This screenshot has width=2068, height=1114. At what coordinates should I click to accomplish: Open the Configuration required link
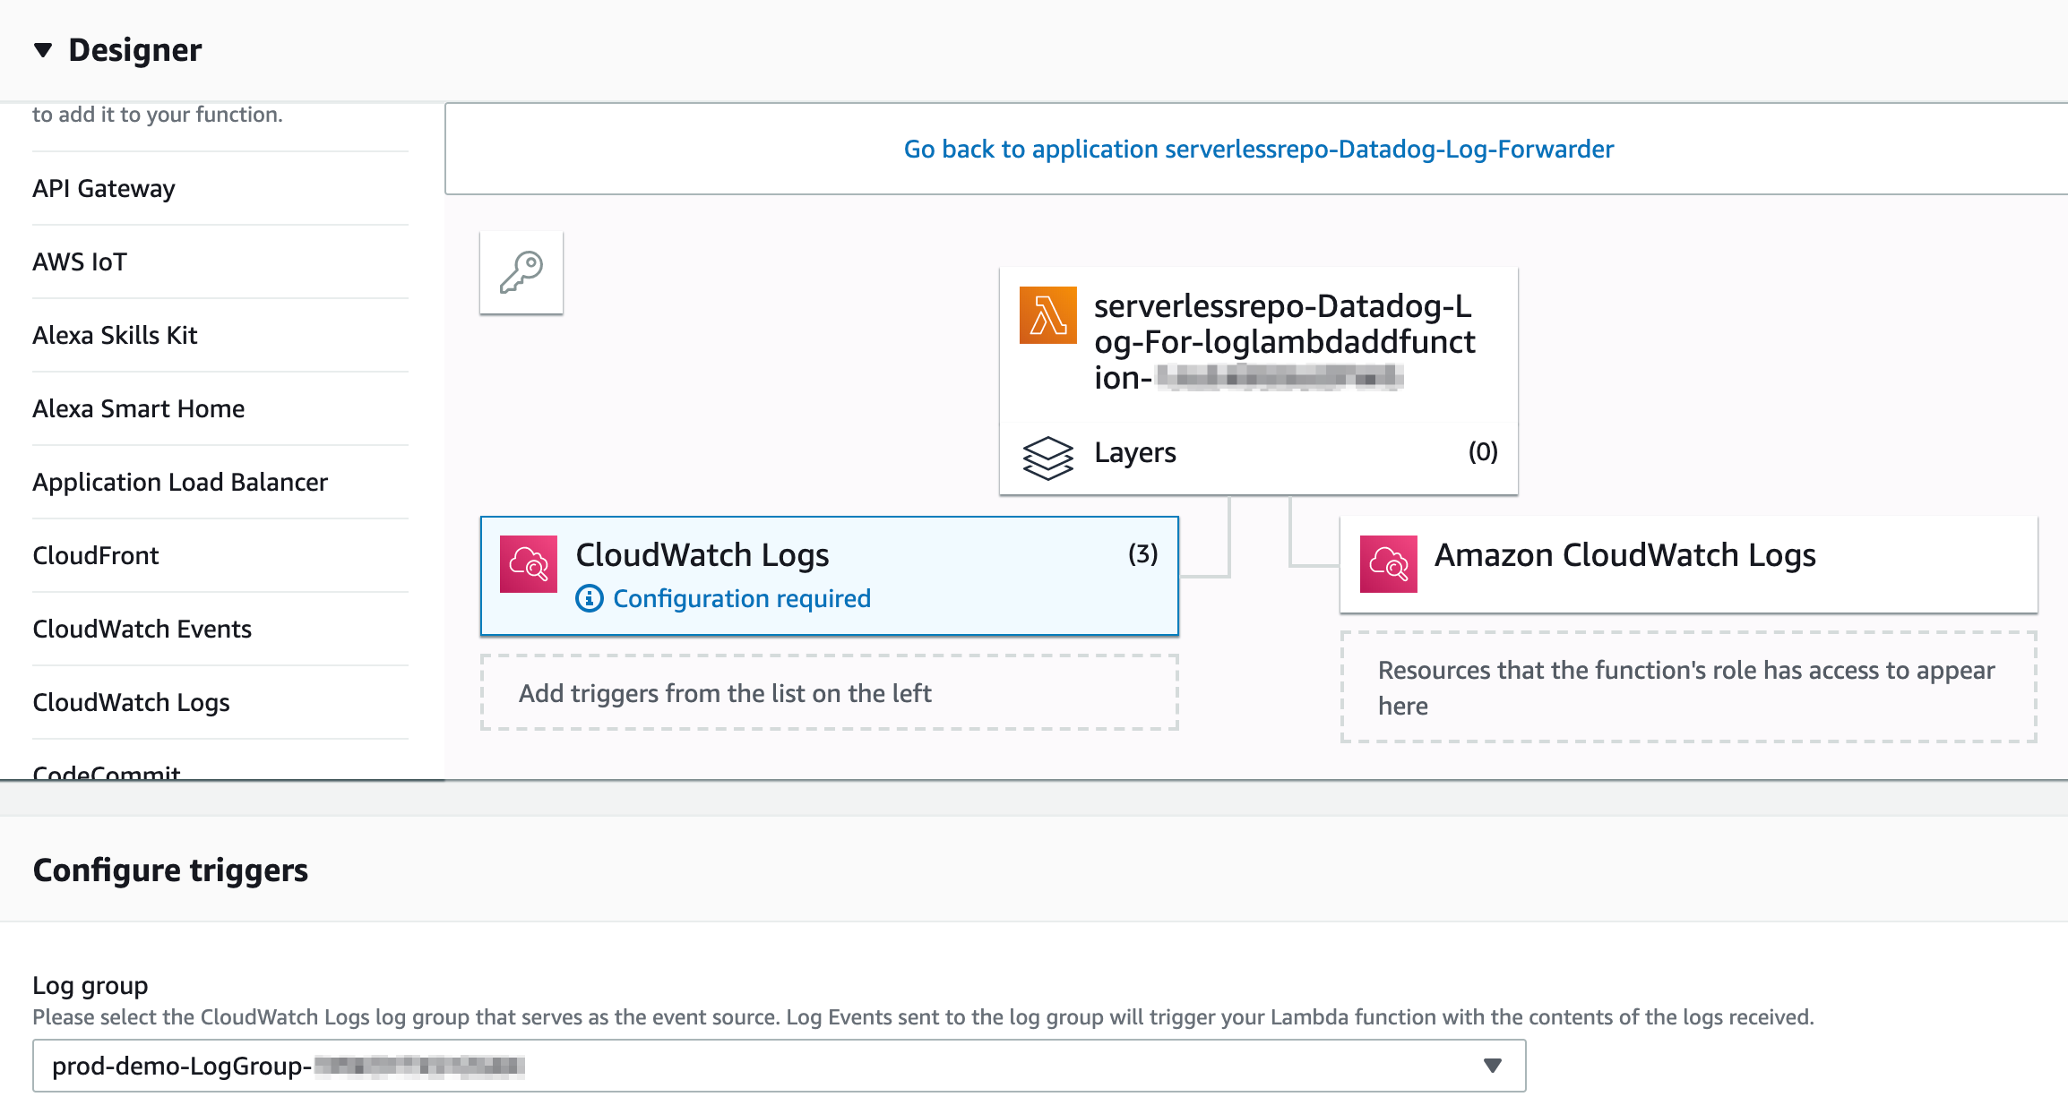(742, 598)
